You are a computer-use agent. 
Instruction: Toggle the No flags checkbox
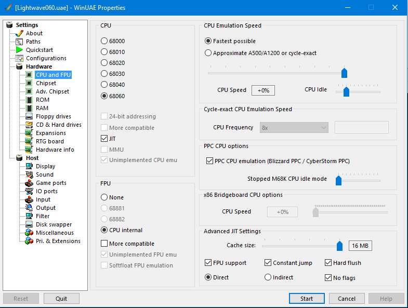328,278
